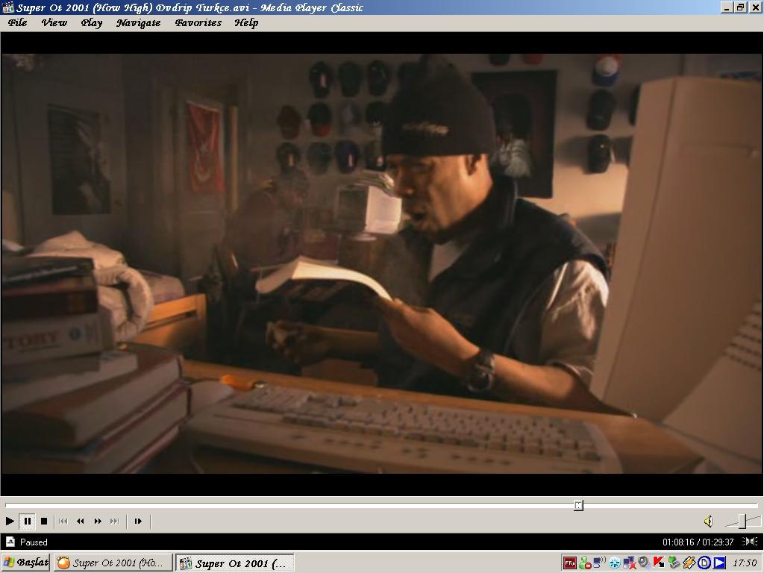The width and height of the screenshot is (764, 573).
Task: Close the Media Player Classic window
Action: 755,7
